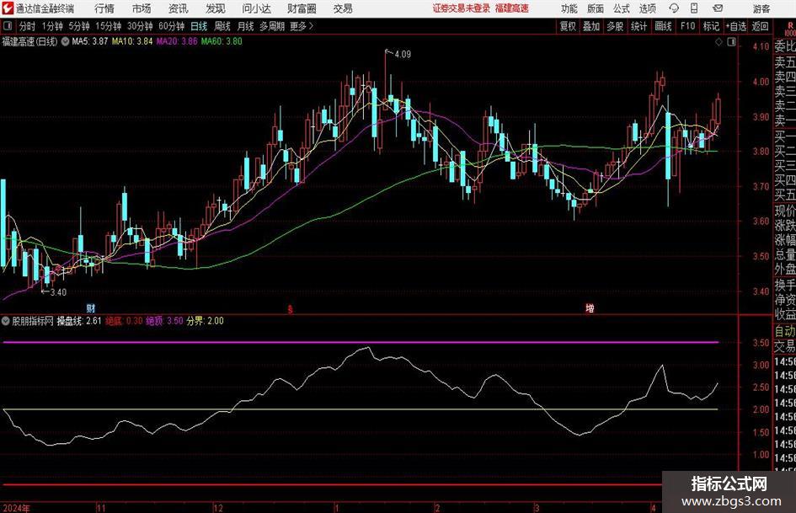
Task: Select the 60分钟 period
Action: pos(172,26)
